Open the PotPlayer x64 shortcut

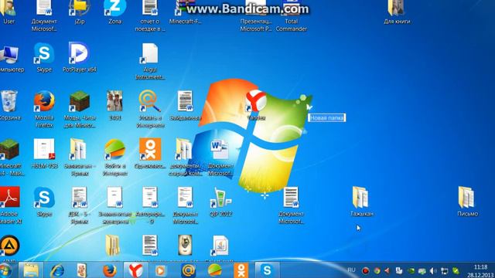79,57
